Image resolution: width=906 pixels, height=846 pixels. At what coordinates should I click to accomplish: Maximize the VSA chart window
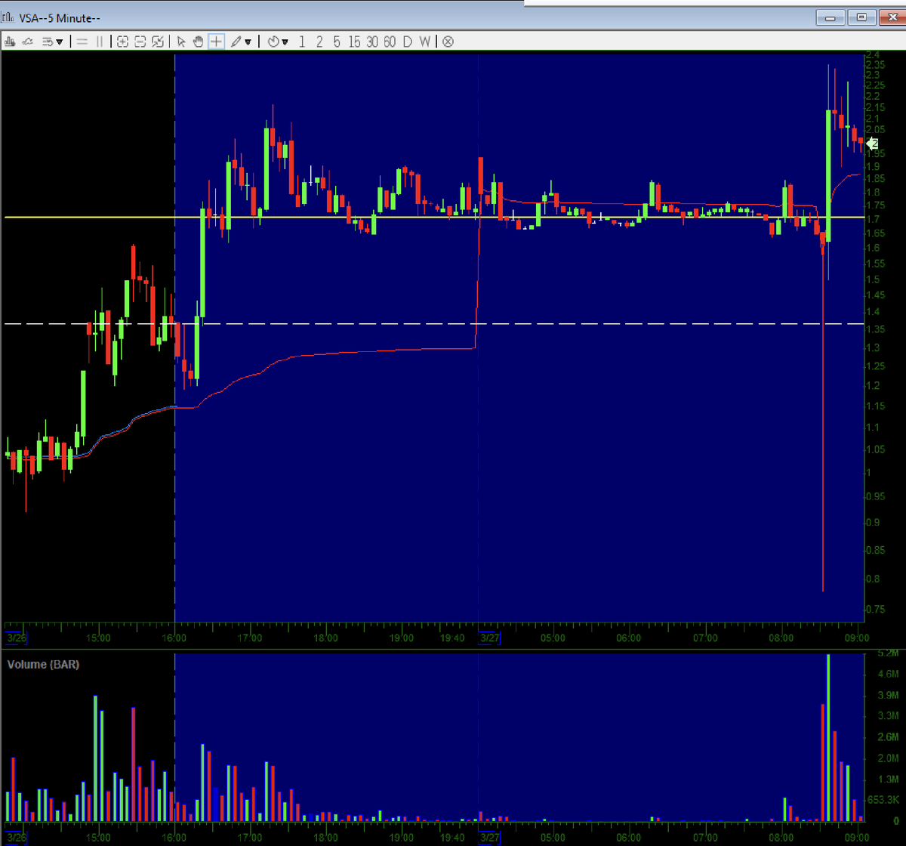(x=861, y=17)
